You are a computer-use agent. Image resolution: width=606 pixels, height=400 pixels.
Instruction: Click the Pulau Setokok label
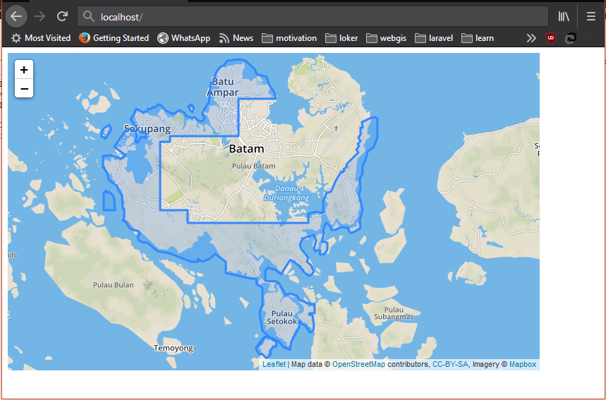(281, 317)
